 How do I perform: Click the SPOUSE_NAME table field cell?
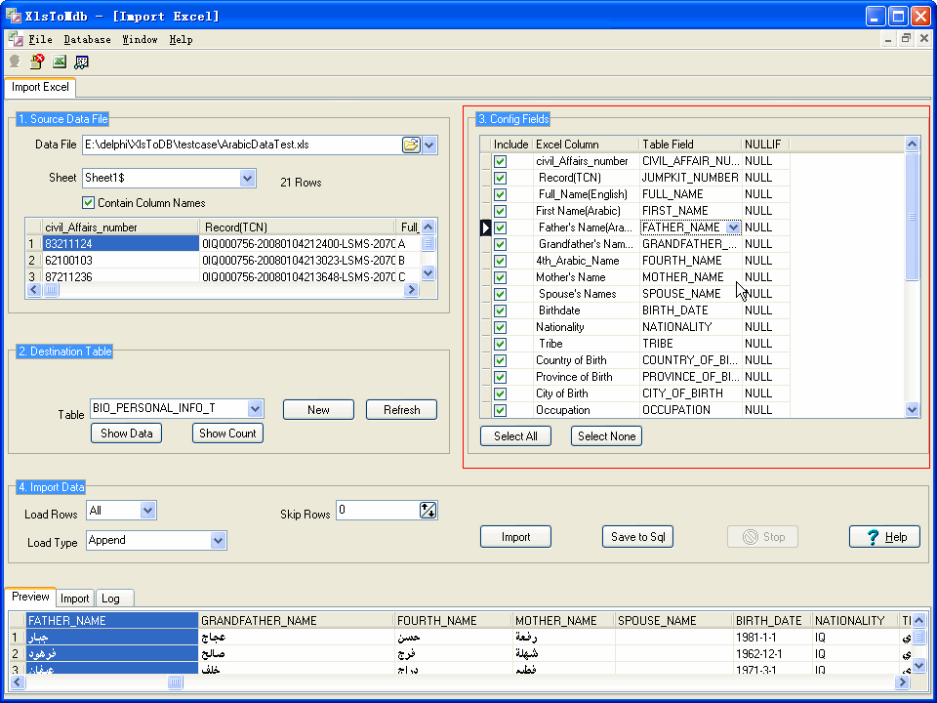point(690,294)
